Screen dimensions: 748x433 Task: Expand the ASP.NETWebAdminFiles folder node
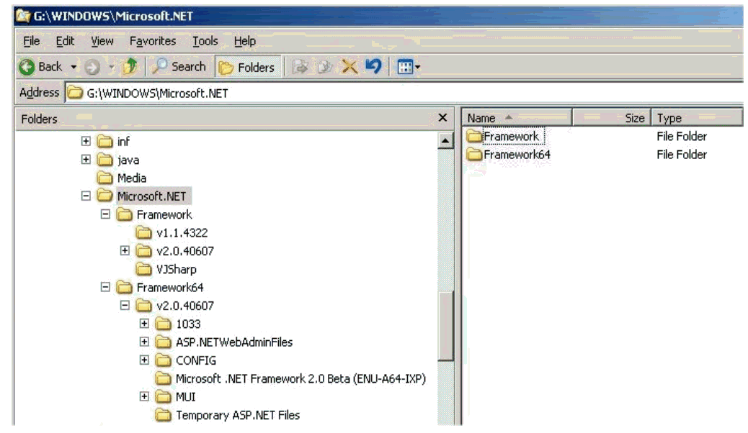144,342
